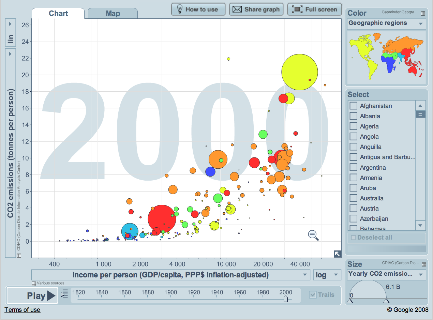The height and width of the screenshot is (320, 433).
Task: Switch to the Map tab
Action: [x=113, y=14]
